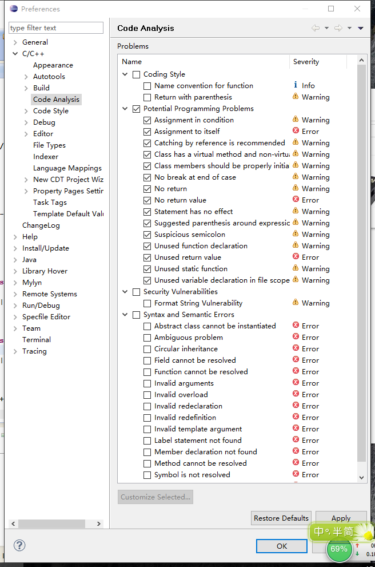Image resolution: width=375 pixels, height=567 pixels.
Task: Click the Severity column header
Action: point(318,62)
